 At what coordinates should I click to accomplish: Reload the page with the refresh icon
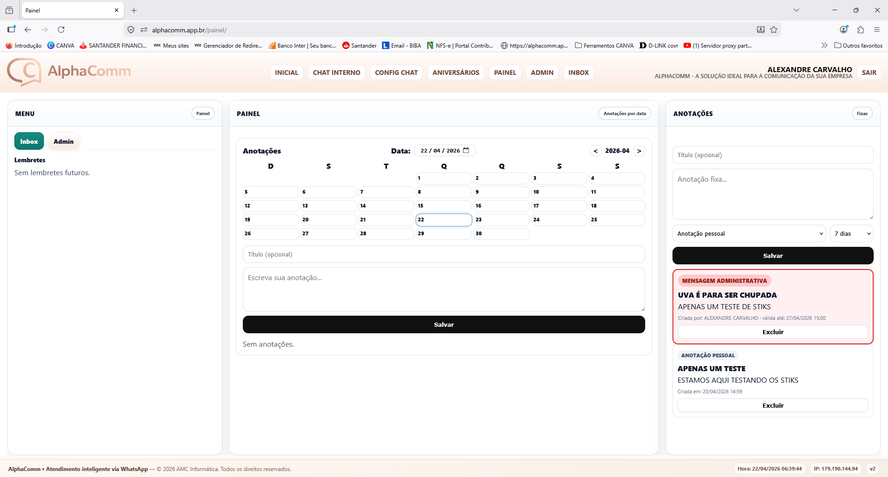(x=61, y=30)
